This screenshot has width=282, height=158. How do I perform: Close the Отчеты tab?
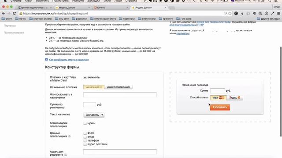coord(127,8)
